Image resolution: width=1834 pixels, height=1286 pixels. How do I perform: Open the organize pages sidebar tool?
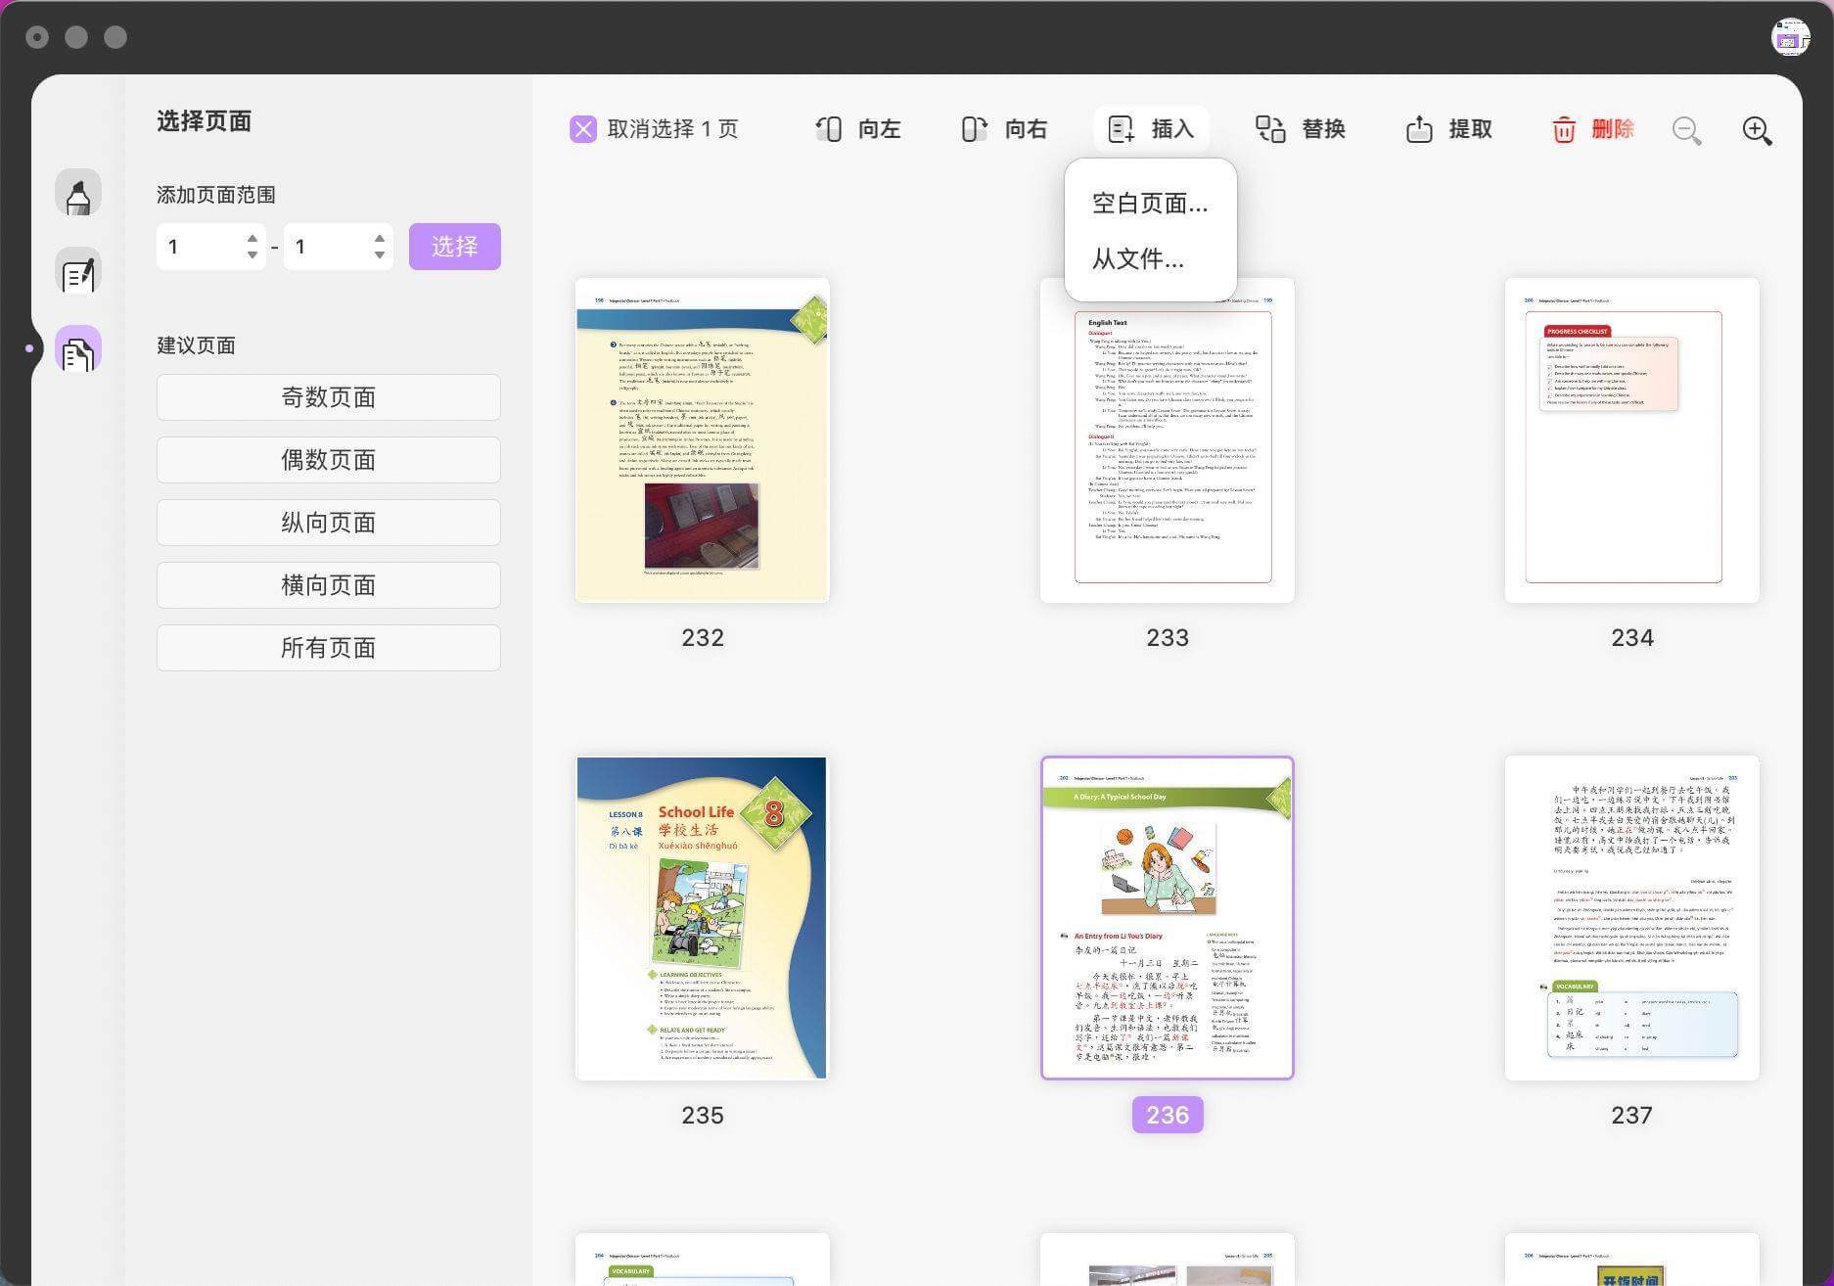(78, 349)
